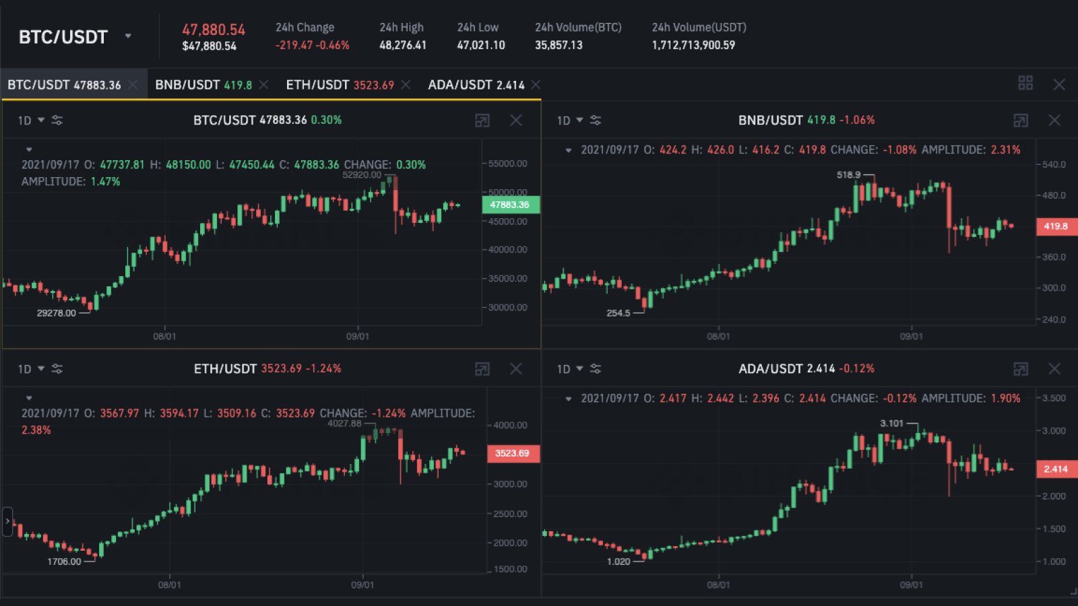The width and height of the screenshot is (1078, 606).
Task: Open chart settings in the BNB/USDT panel
Action: [595, 120]
